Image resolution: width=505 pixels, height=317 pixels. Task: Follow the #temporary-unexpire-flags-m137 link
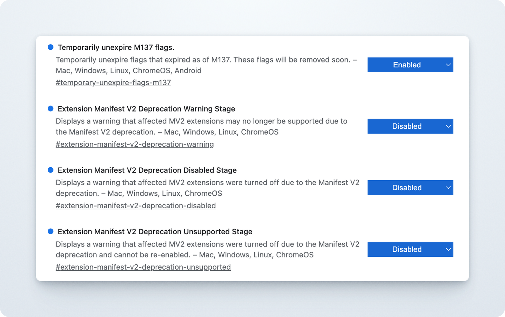point(113,83)
